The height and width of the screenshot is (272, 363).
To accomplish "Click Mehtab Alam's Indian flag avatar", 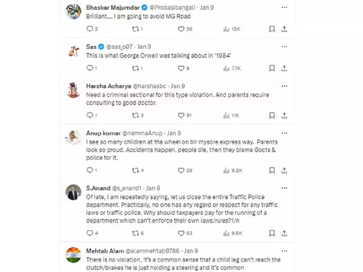I will coord(73,254).
